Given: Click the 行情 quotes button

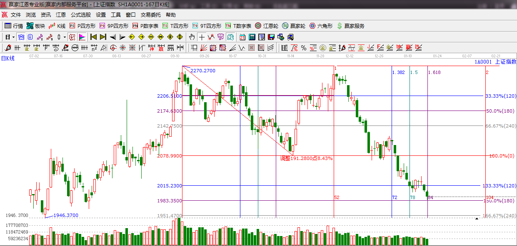Looking at the screenshot, I should 14,26.
